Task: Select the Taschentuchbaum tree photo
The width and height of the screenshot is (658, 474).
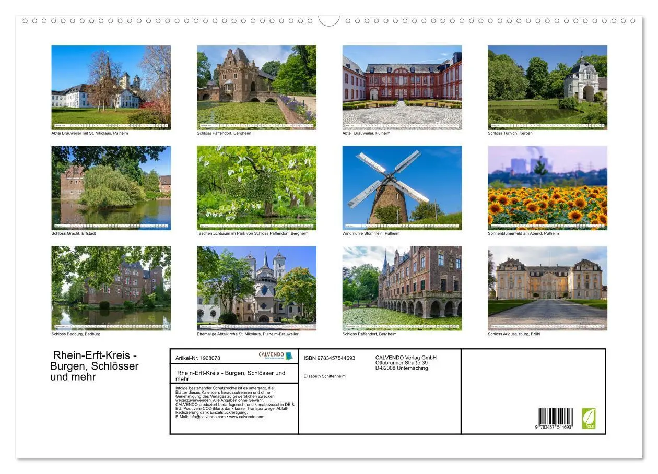Action: (256, 188)
